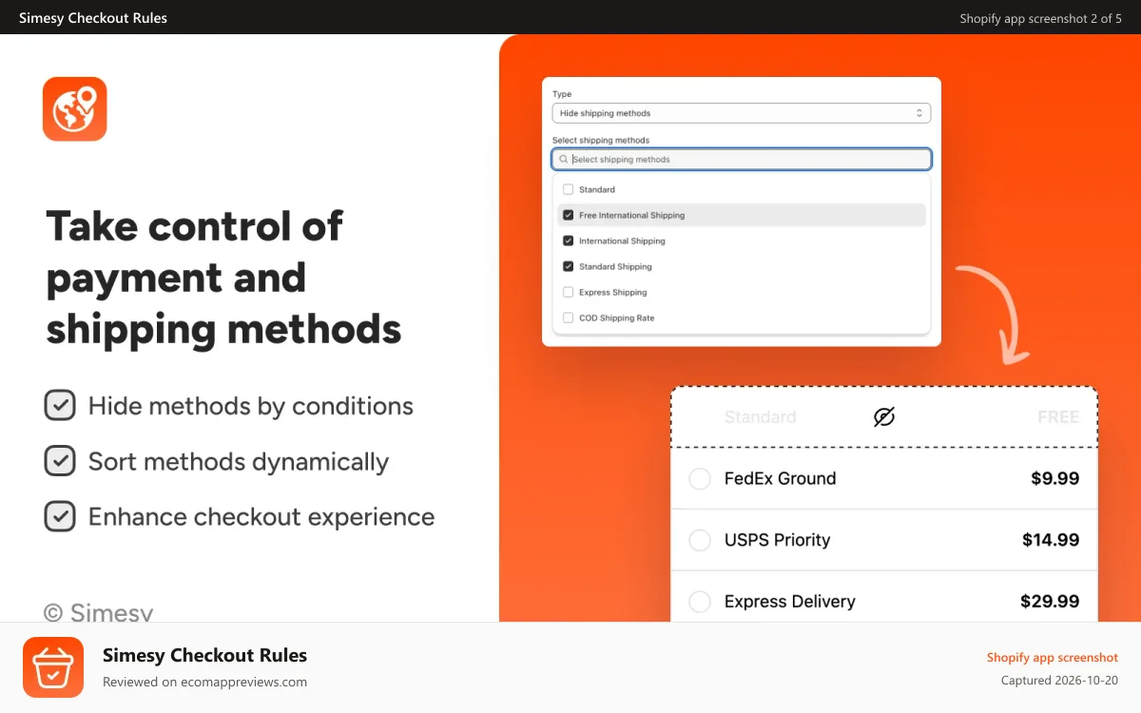Click the $29.99 price
The height and width of the screenshot is (713, 1141).
point(1050,602)
